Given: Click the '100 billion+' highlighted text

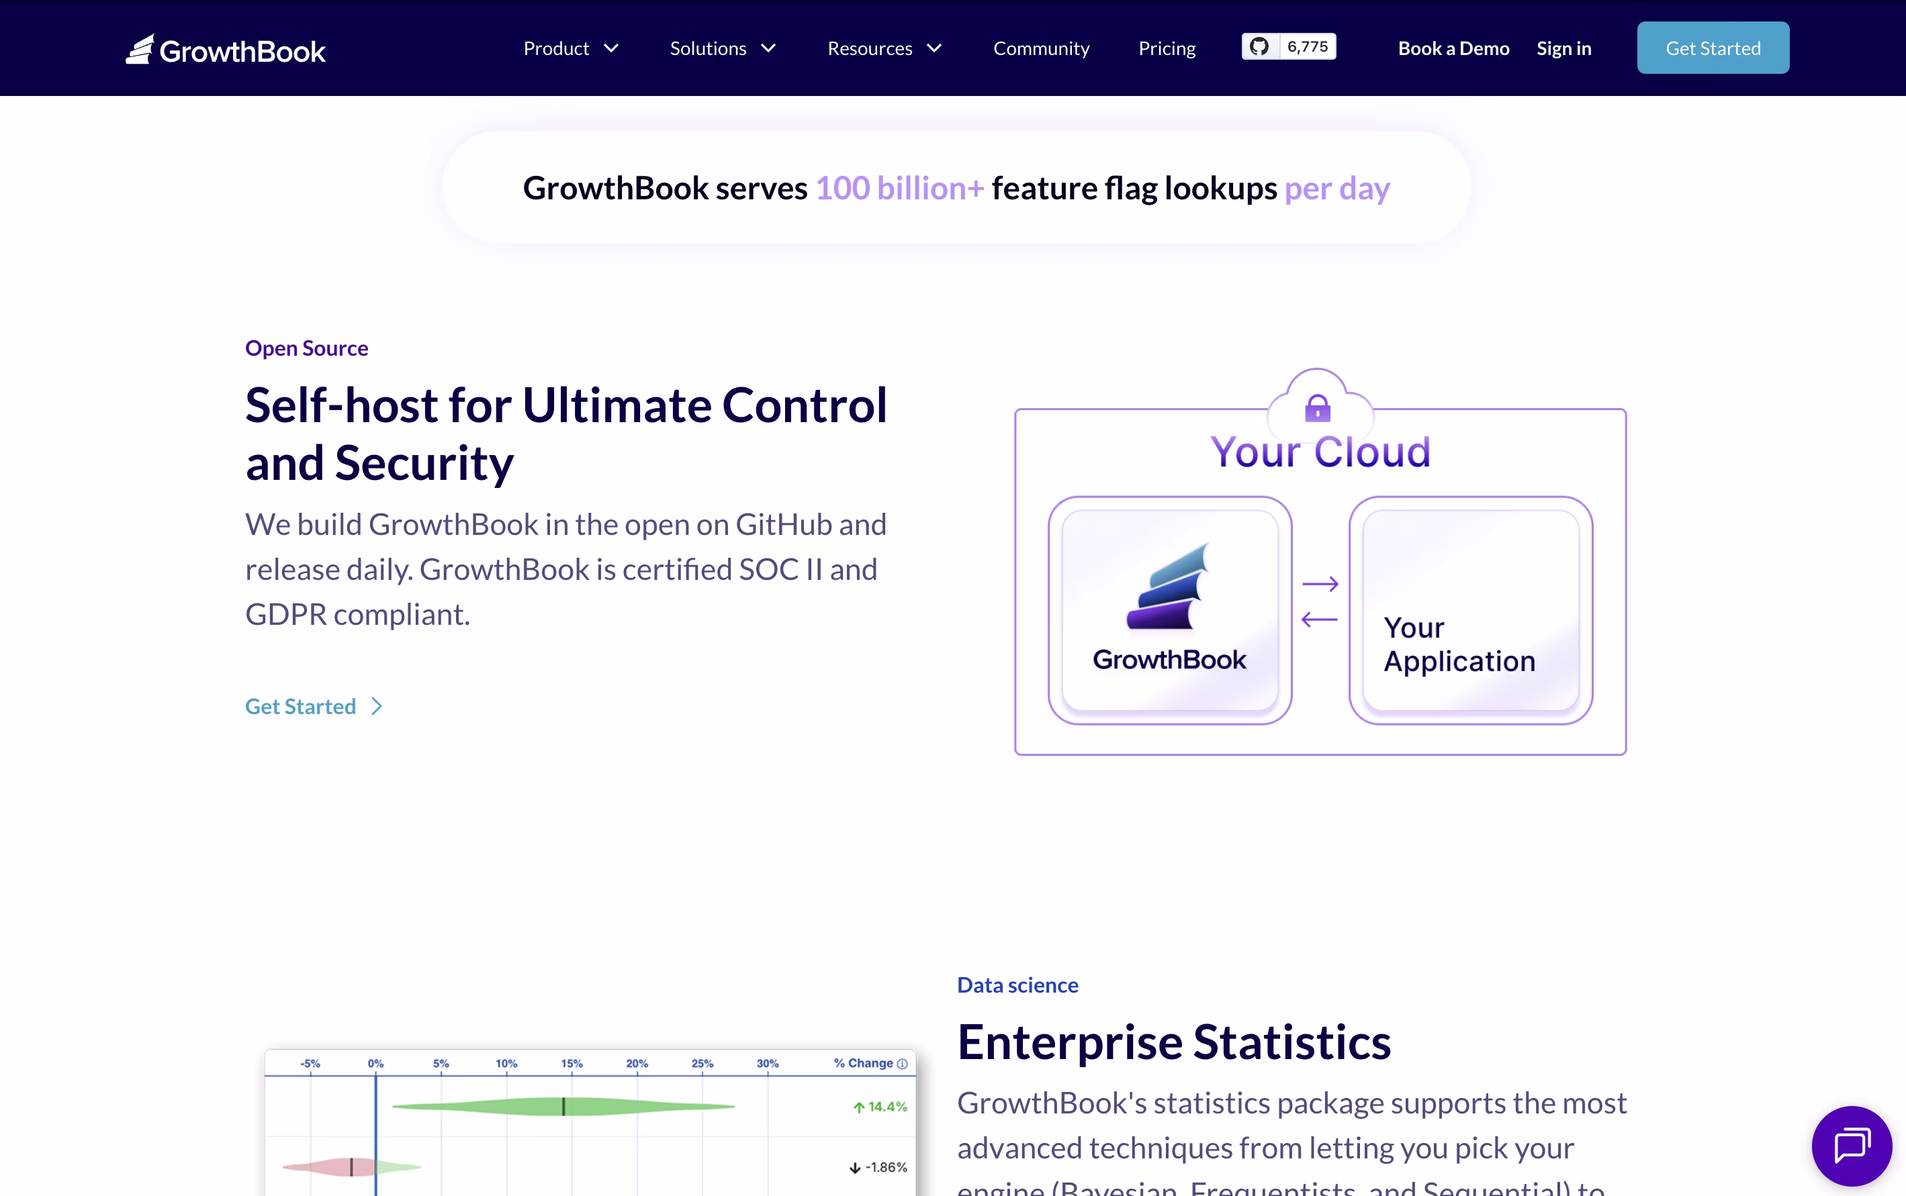Looking at the screenshot, I should [x=899, y=188].
